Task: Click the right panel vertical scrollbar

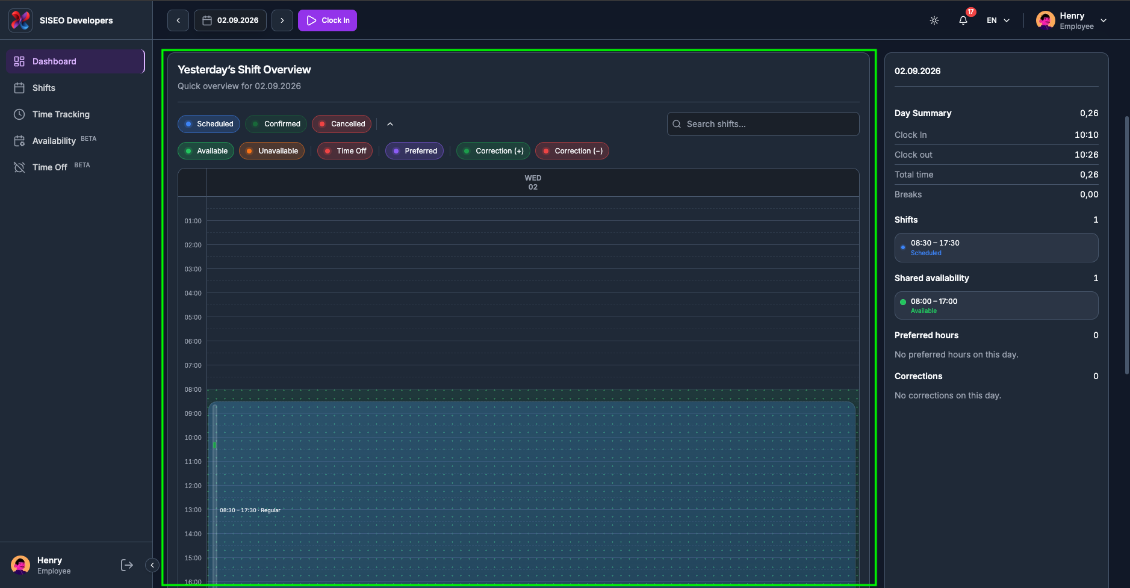Action: coord(1127,245)
